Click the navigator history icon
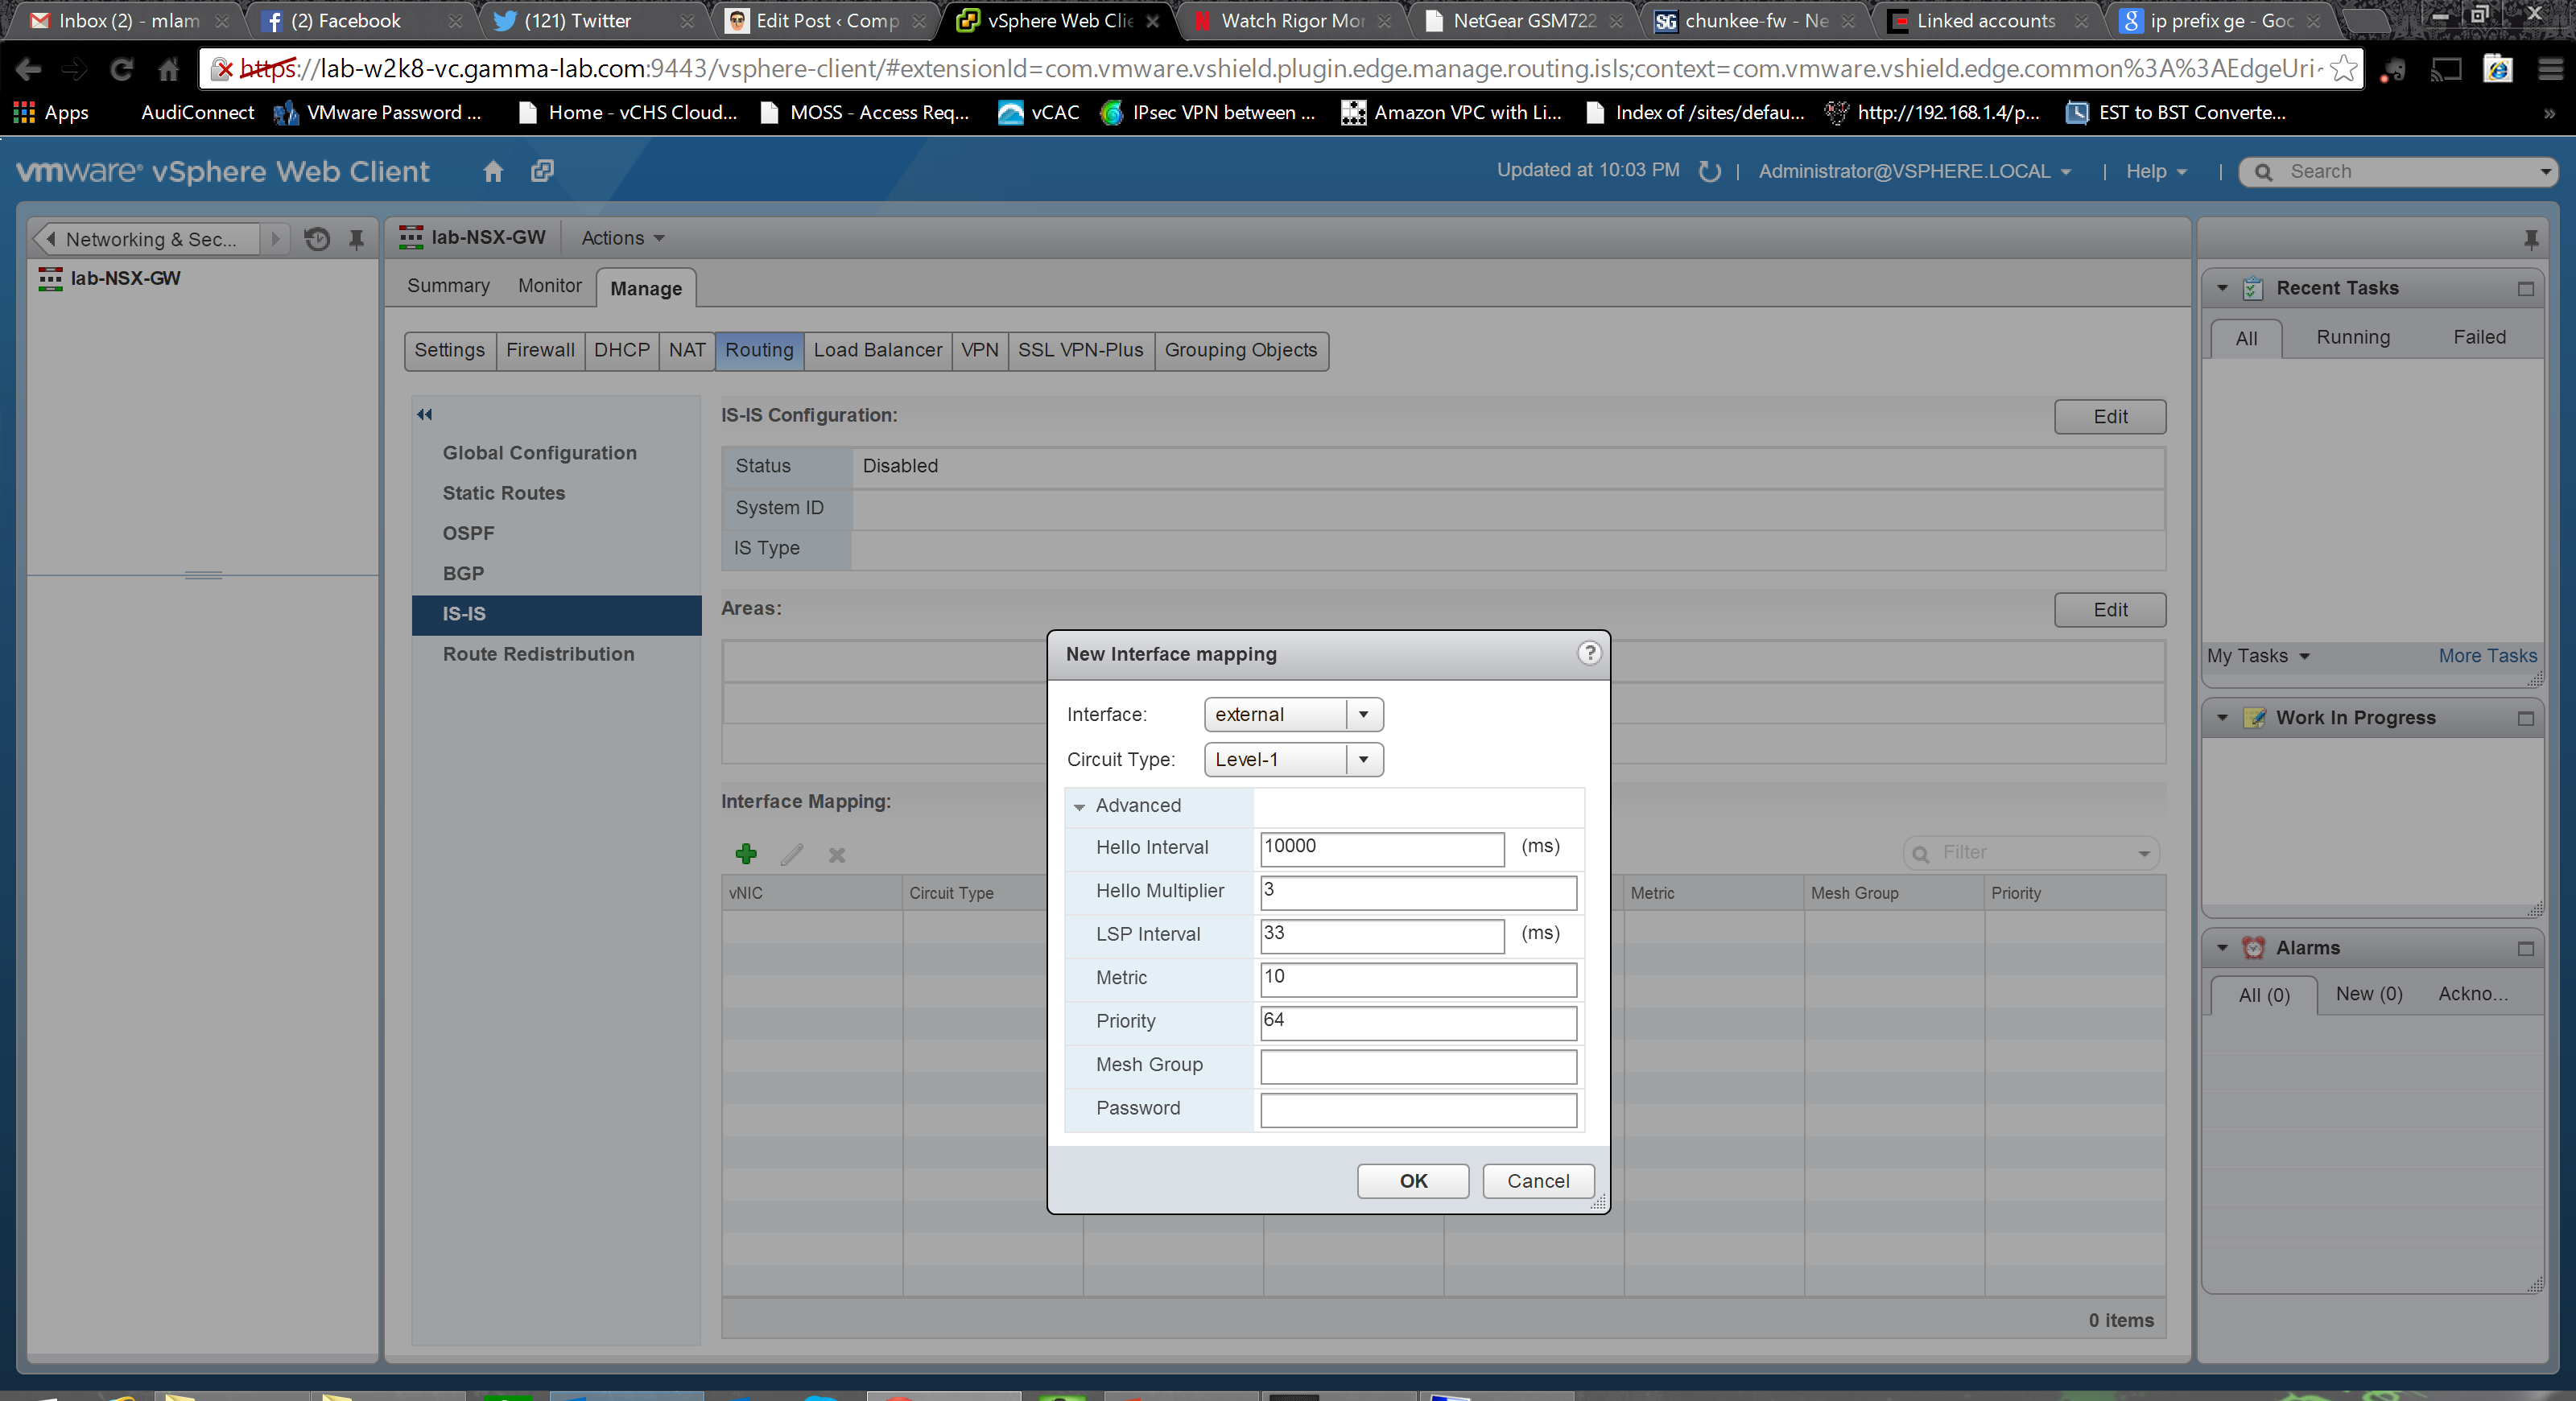Screen dimensions: 2576x1401 pos(317,239)
